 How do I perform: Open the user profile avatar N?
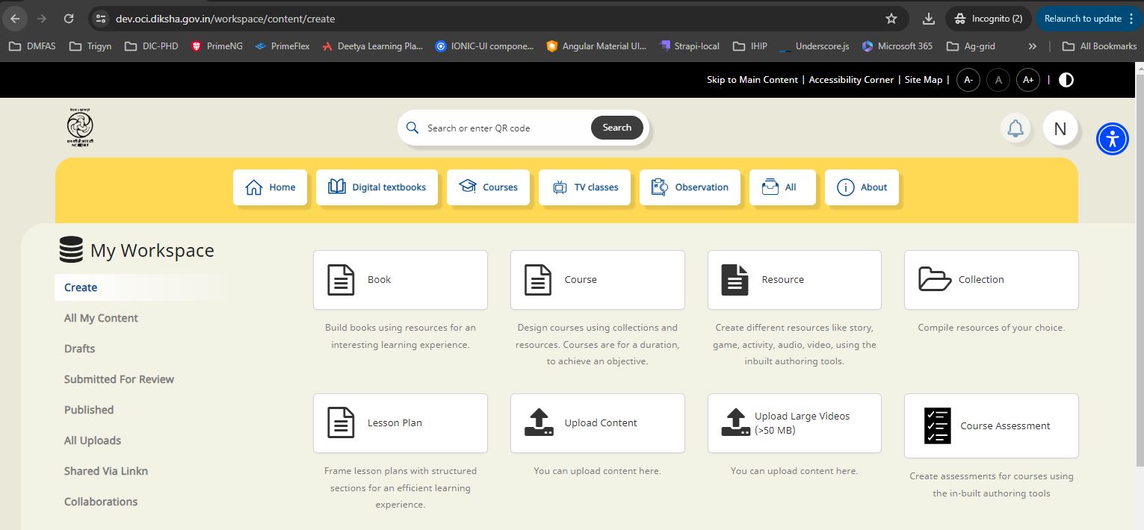click(x=1060, y=128)
